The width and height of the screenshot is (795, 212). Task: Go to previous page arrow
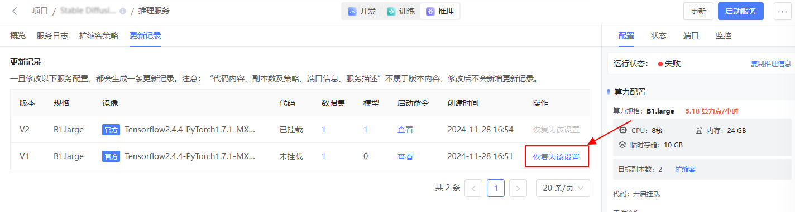coord(473,188)
